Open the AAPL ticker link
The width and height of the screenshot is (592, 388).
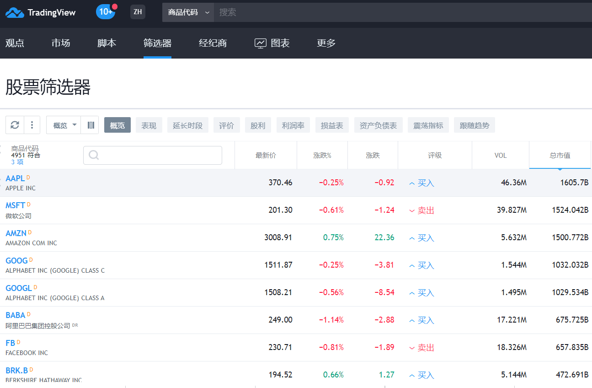point(15,178)
